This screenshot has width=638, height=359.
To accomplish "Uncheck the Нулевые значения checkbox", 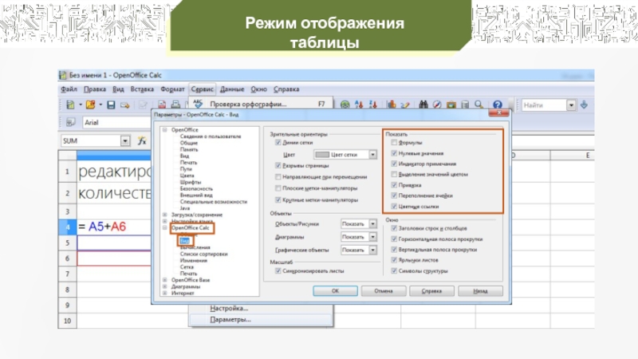I will pos(393,152).
